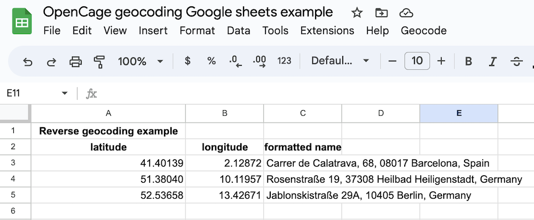Format as currency with dollar icon
The width and height of the screenshot is (534, 220).
click(187, 61)
